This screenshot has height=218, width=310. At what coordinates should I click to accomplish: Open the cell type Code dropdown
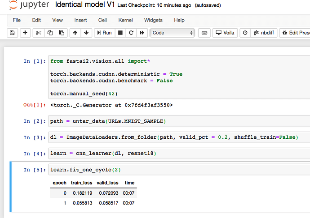173,33
